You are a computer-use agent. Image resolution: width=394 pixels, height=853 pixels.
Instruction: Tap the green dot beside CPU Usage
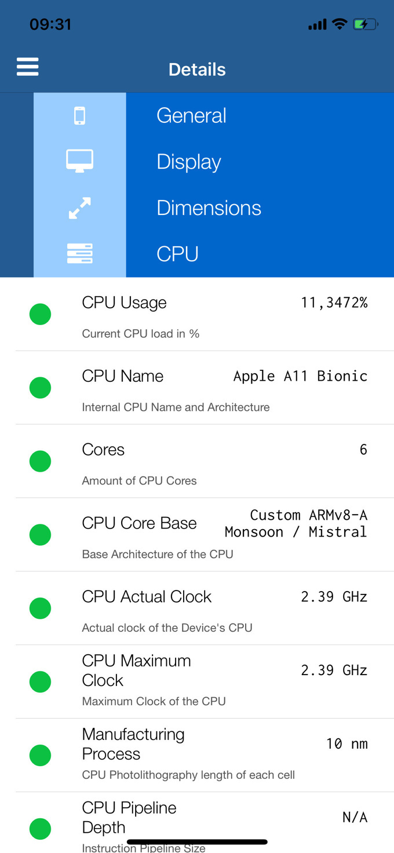pyautogui.click(x=41, y=314)
